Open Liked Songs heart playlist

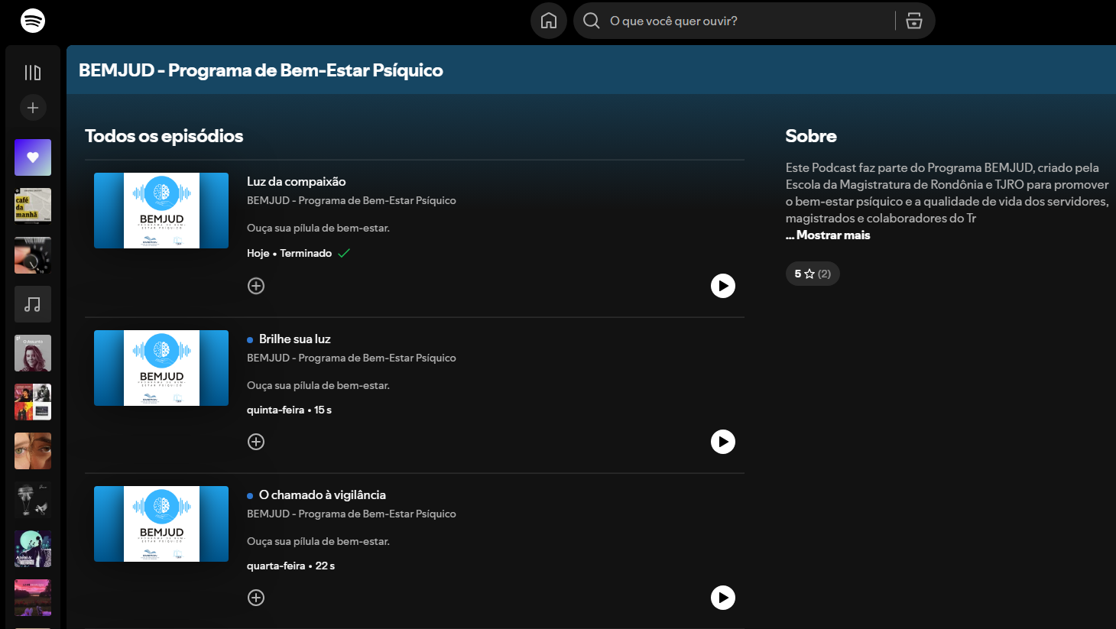pos(33,157)
